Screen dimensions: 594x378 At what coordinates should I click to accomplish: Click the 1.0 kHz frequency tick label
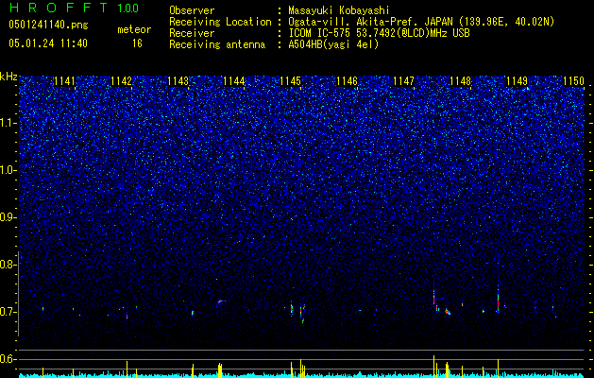tap(8, 170)
